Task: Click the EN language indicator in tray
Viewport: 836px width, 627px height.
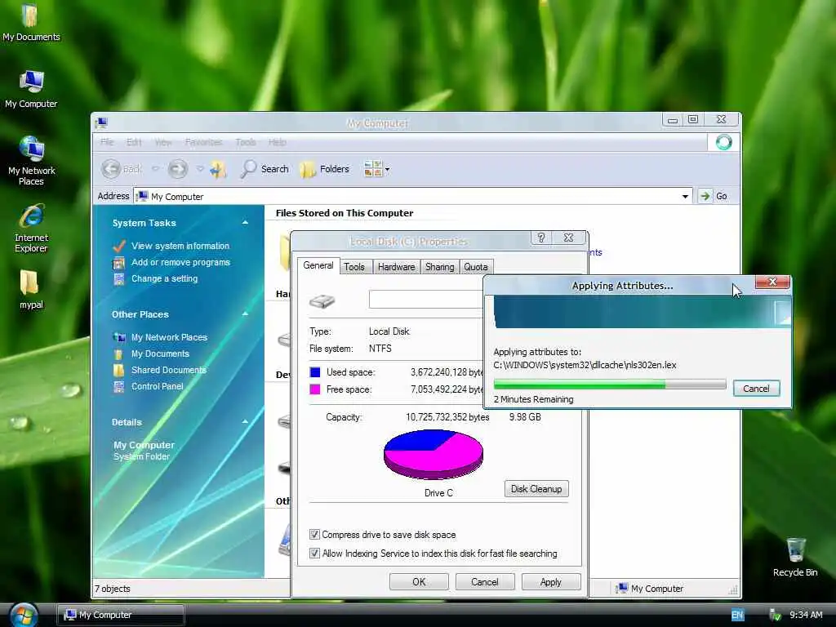Action: (737, 616)
